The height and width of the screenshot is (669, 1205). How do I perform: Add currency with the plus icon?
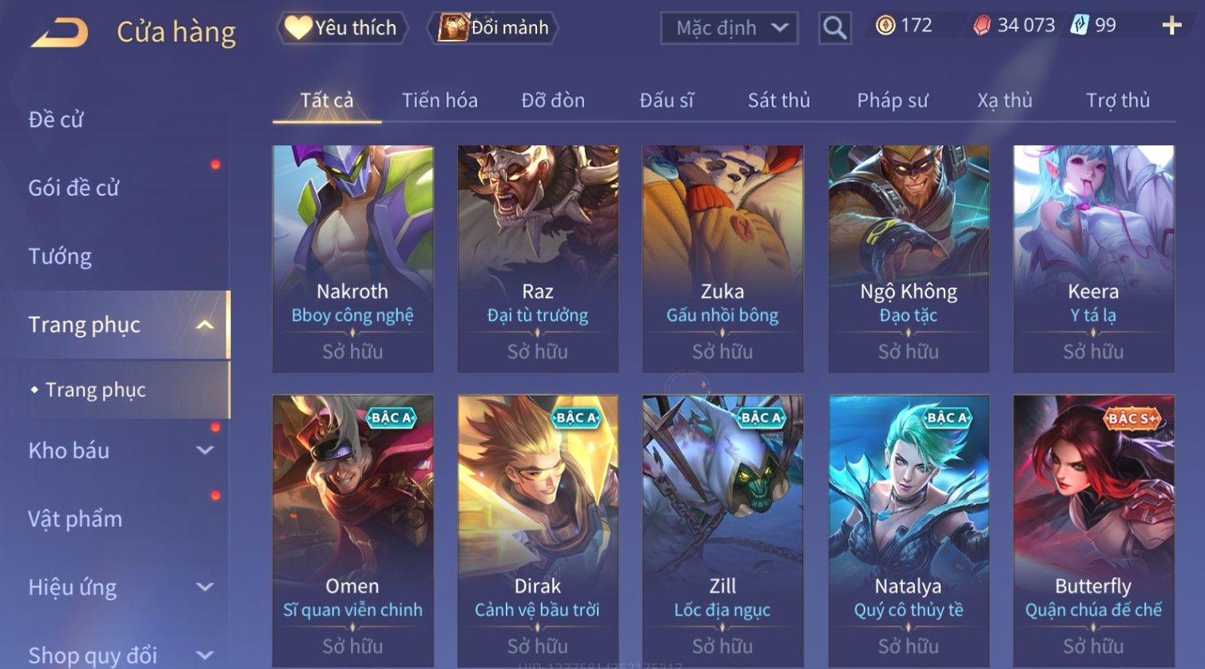click(x=1171, y=26)
